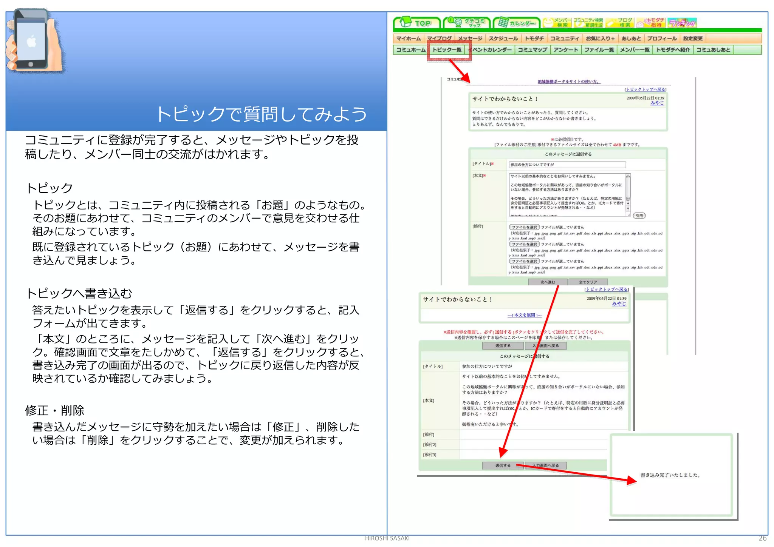Screen dimensions: 774x547
Task: Click the ランキング banner icon
Action: (x=682, y=23)
